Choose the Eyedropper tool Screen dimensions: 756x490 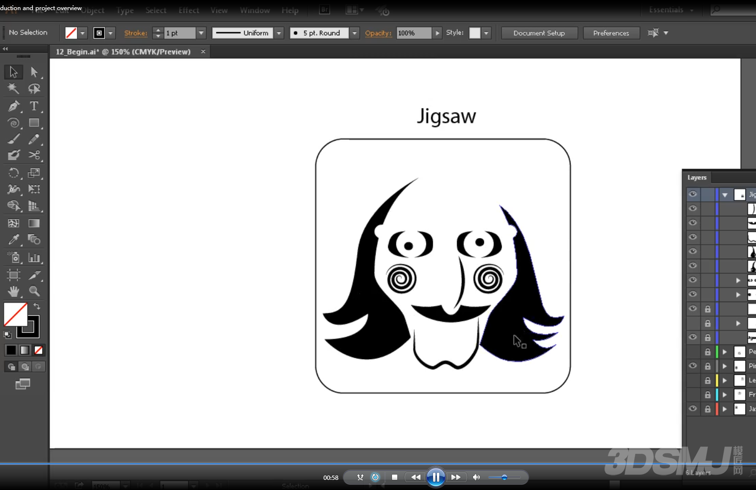pyautogui.click(x=14, y=239)
